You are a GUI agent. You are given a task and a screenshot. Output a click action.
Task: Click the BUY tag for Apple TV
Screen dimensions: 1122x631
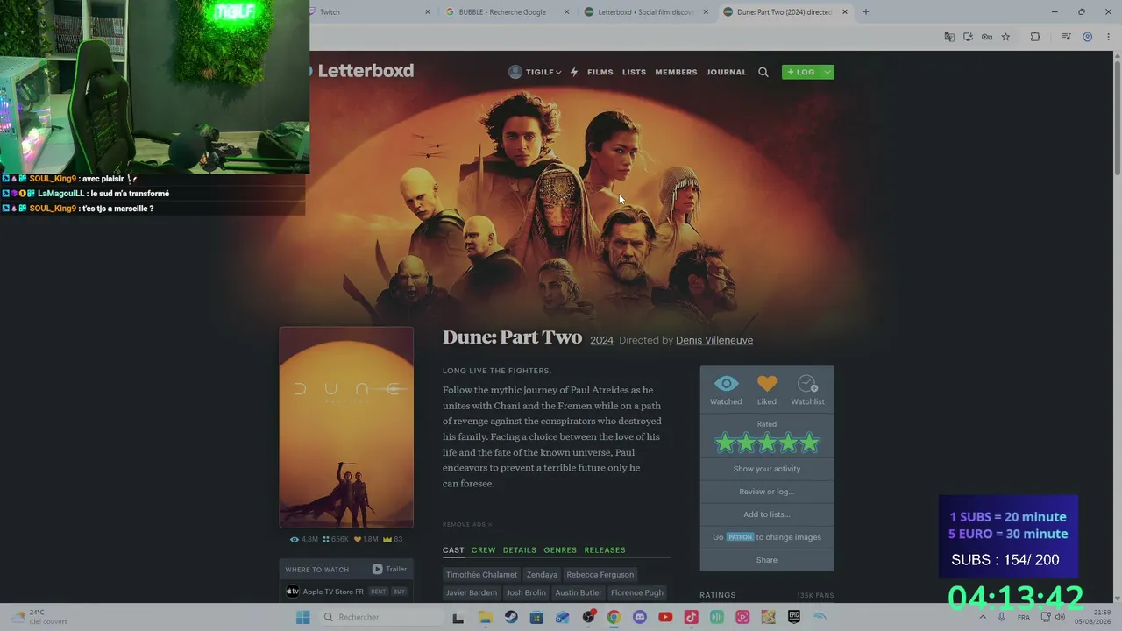(x=399, y=592)
